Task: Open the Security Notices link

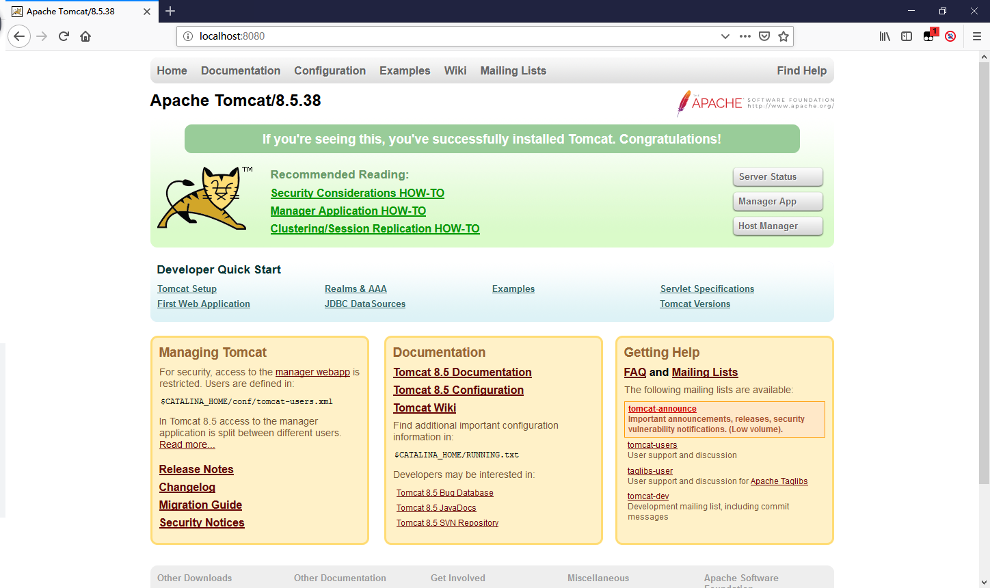Action: point(202,522)
